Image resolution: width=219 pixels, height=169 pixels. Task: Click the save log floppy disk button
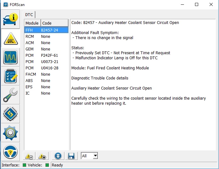pyautogui.click(x=71, y=156)
